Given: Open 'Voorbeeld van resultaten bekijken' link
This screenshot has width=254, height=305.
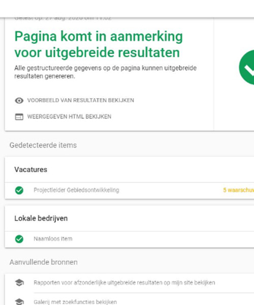Looking at the screenshot, I should point(80,100).
